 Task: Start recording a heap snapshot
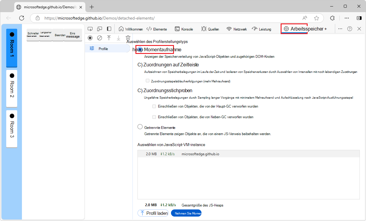tap(90, 38)
